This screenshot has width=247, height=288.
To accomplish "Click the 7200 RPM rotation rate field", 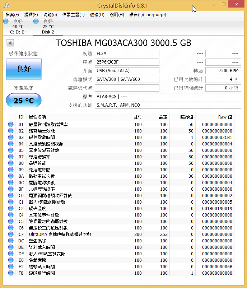I will (223, 71).
